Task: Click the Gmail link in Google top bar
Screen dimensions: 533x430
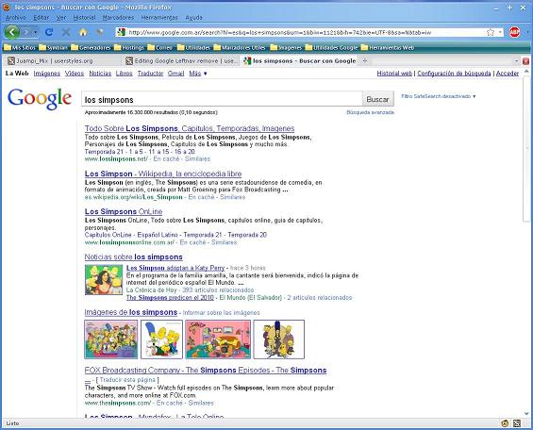Action: [175, 74]
